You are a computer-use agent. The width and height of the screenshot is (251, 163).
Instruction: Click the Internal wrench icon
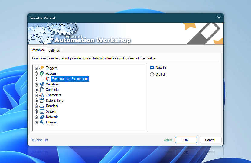(x=42, y=122)
